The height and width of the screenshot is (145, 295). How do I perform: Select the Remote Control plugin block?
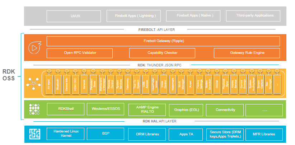(111, 84)
